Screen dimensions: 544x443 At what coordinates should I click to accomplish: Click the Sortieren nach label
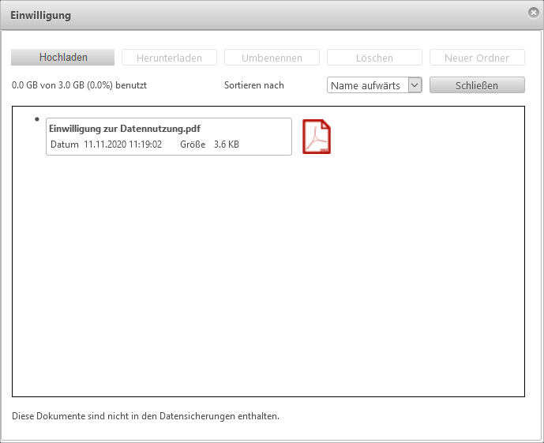[x=254, y=85]
